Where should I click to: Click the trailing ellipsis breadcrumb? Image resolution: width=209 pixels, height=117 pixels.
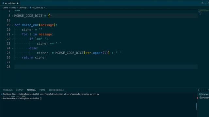[x=46, y=8]
